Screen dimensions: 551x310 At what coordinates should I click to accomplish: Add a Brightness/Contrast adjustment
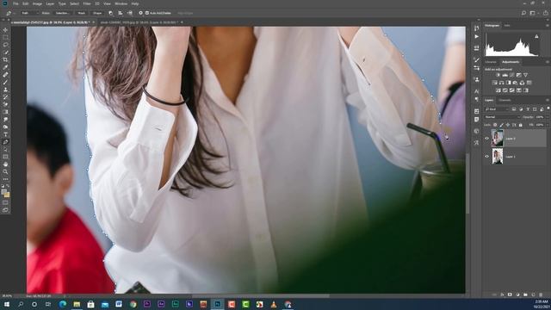click(498, 75)
